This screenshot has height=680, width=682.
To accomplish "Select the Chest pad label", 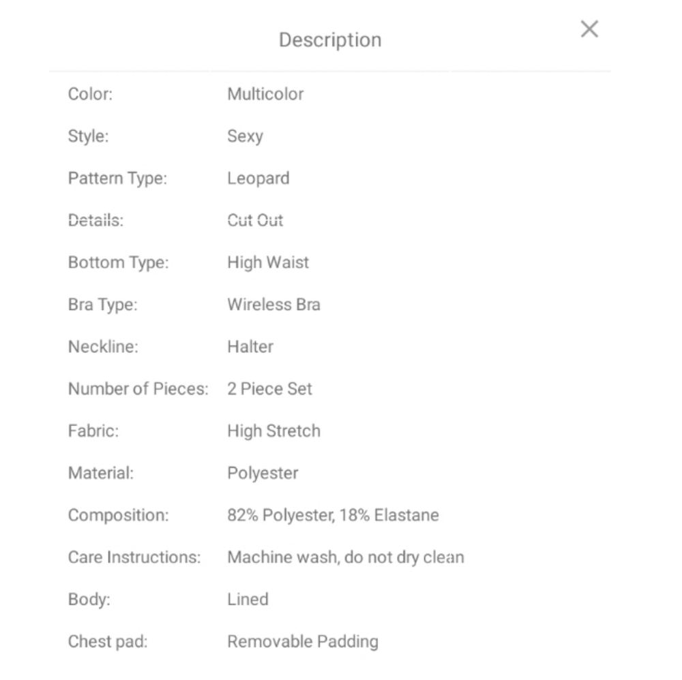I will (x=107, y=642).
